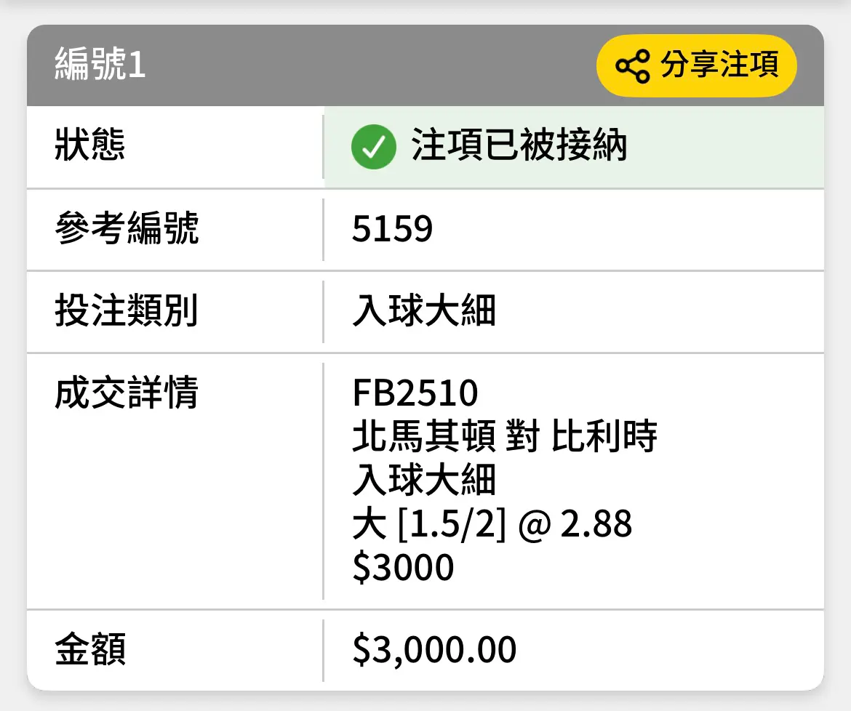Click the 分享注項 share button

coord(696,65)
